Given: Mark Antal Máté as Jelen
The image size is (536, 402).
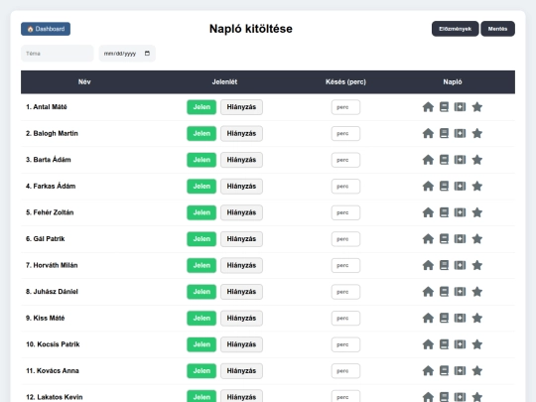Looking at the screenshot, I should (x=201, y=107).
